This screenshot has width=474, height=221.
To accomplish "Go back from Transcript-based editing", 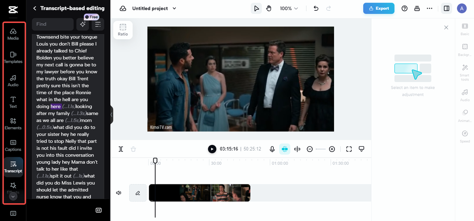I will pyautogui.click(x=35, y=8).
